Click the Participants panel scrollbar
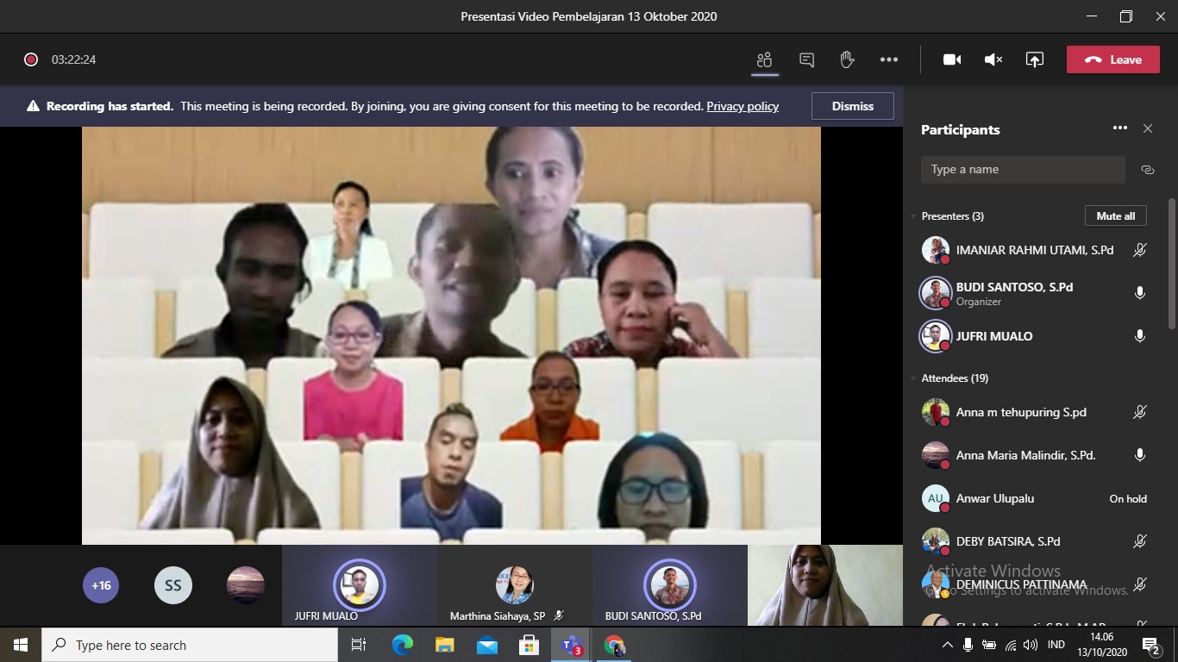The image size is (1178, 662). tap(1171, 263)
